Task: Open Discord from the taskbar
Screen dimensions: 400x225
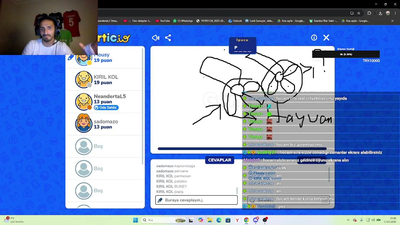Action: coord(256,220)
